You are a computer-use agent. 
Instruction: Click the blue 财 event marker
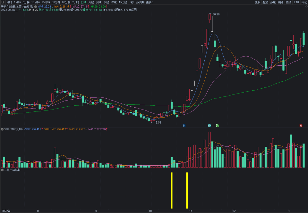pyautogui.click(x=184, y=126)
